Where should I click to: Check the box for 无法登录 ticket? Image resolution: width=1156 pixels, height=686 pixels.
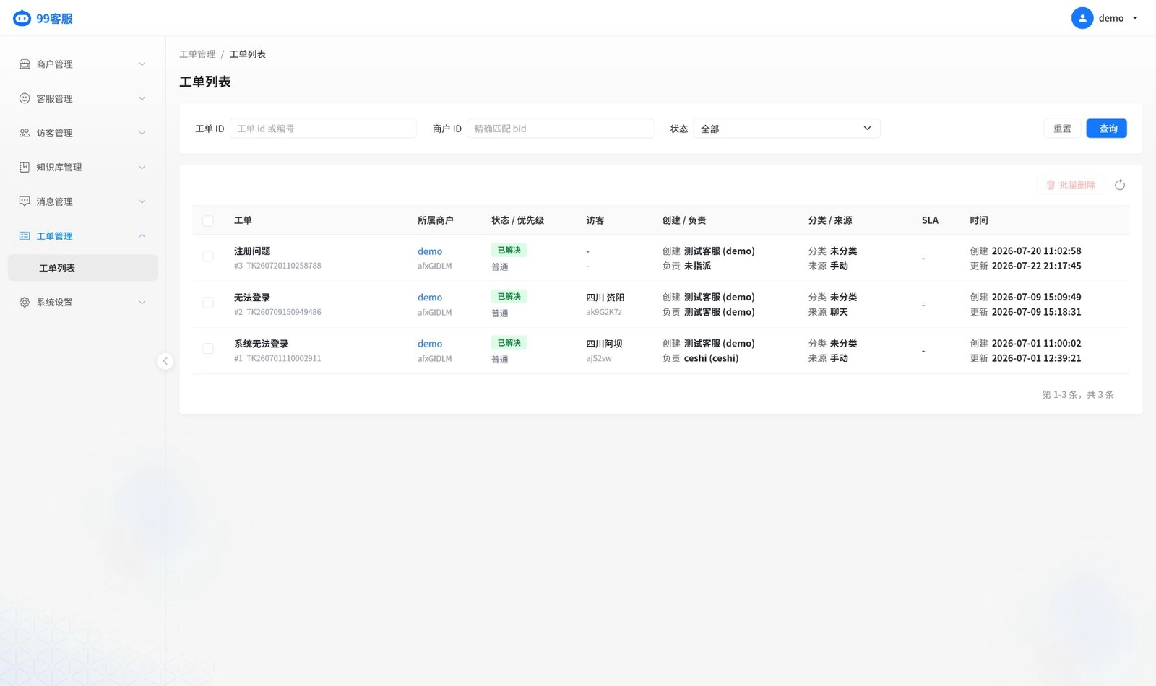click(x=208, y=303)
